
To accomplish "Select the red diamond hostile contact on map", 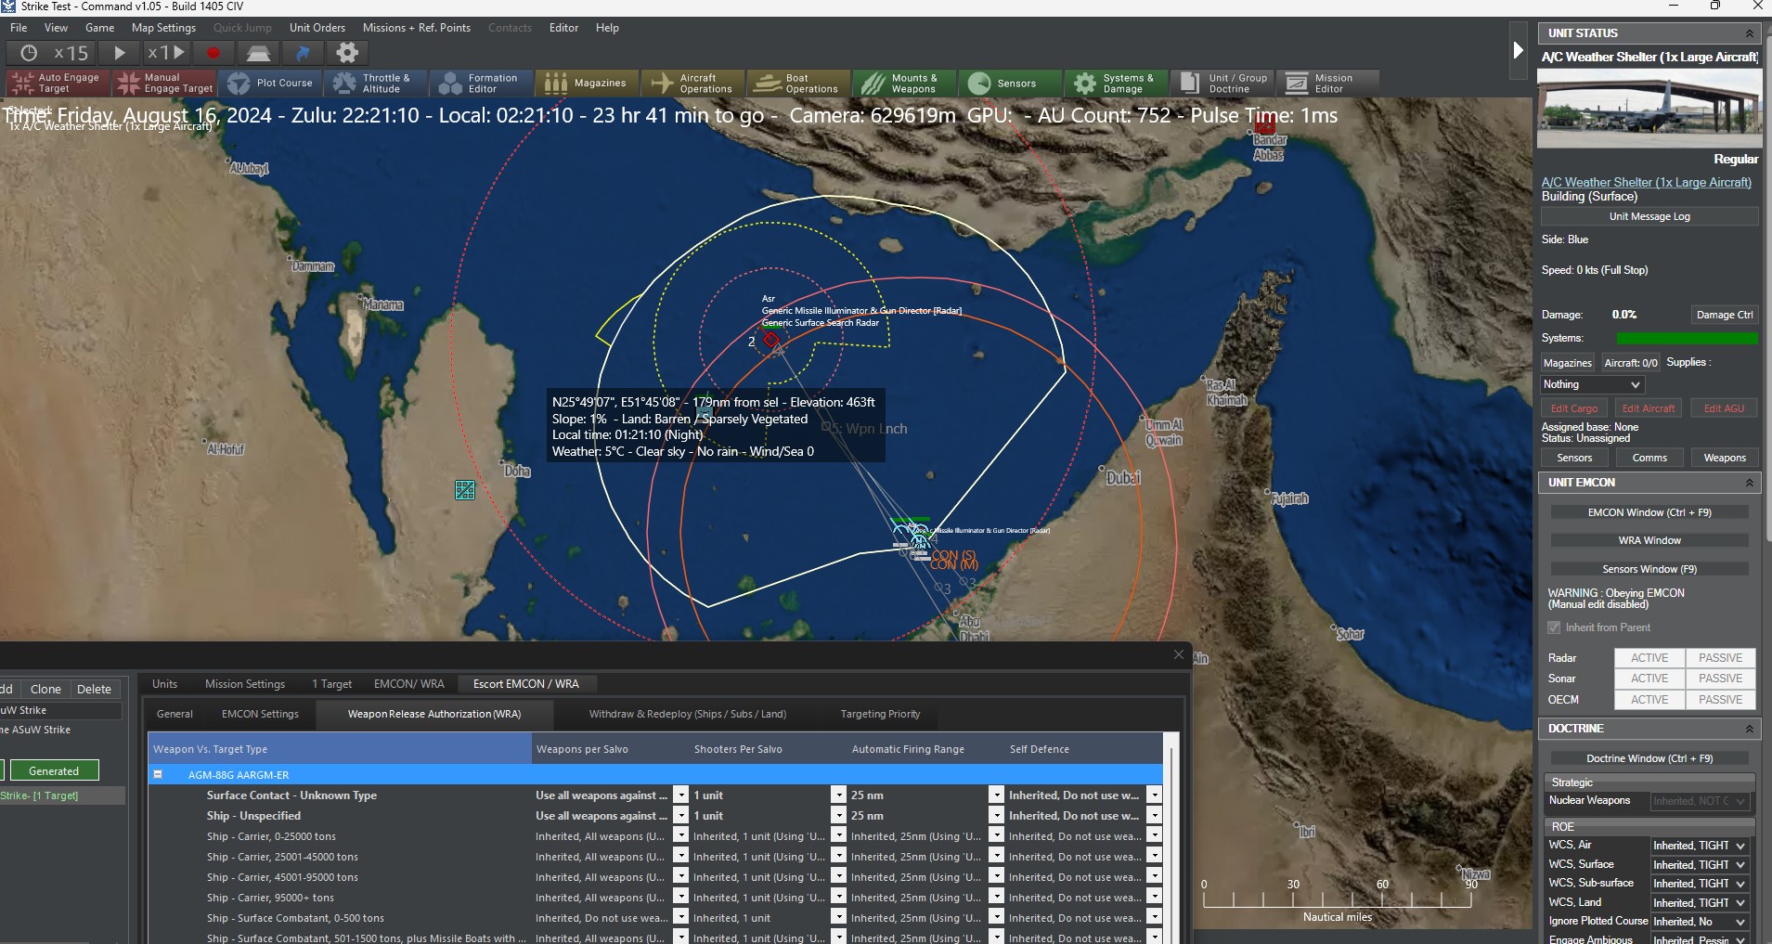I will [771, 340].
